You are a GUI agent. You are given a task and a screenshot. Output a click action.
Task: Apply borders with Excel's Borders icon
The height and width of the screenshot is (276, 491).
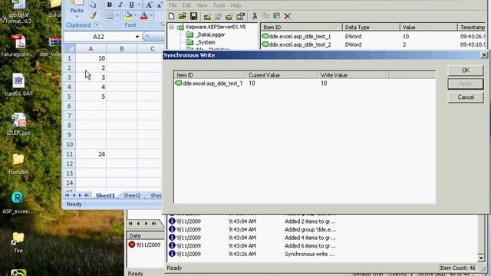coord(110,15)
